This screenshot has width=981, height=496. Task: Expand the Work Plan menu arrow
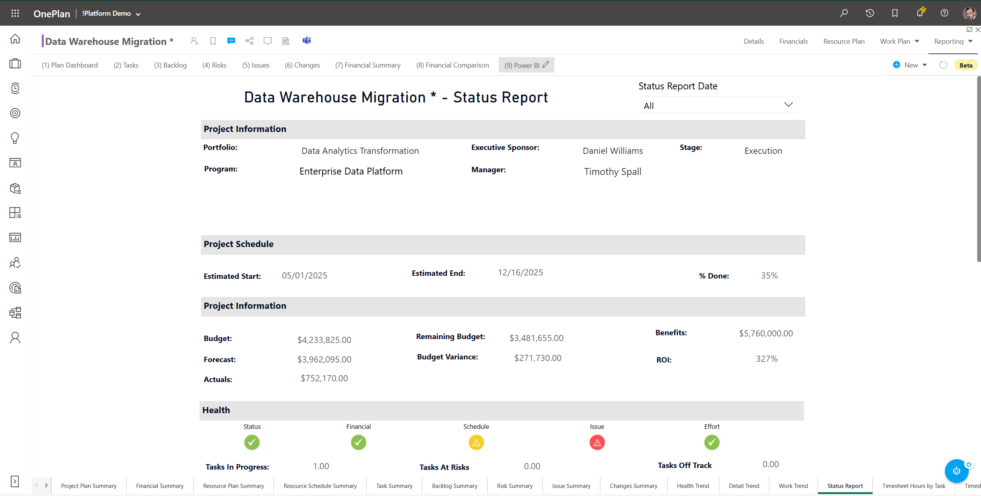(917, 41)
